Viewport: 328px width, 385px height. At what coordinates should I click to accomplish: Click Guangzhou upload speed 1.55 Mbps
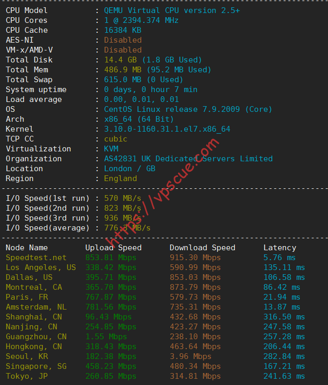pyautogui.click(x=106, y=337)
